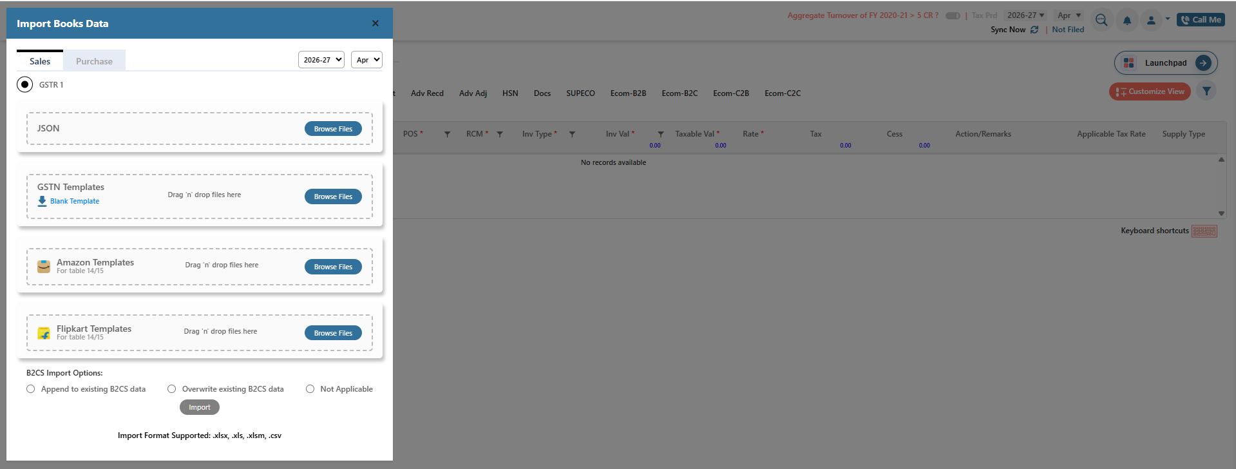Image resolution: width=1236 pixels, height=469 pixels.
Task: Choose Overwrite existing B2CS data option
Action: click(x=172, y=389)
